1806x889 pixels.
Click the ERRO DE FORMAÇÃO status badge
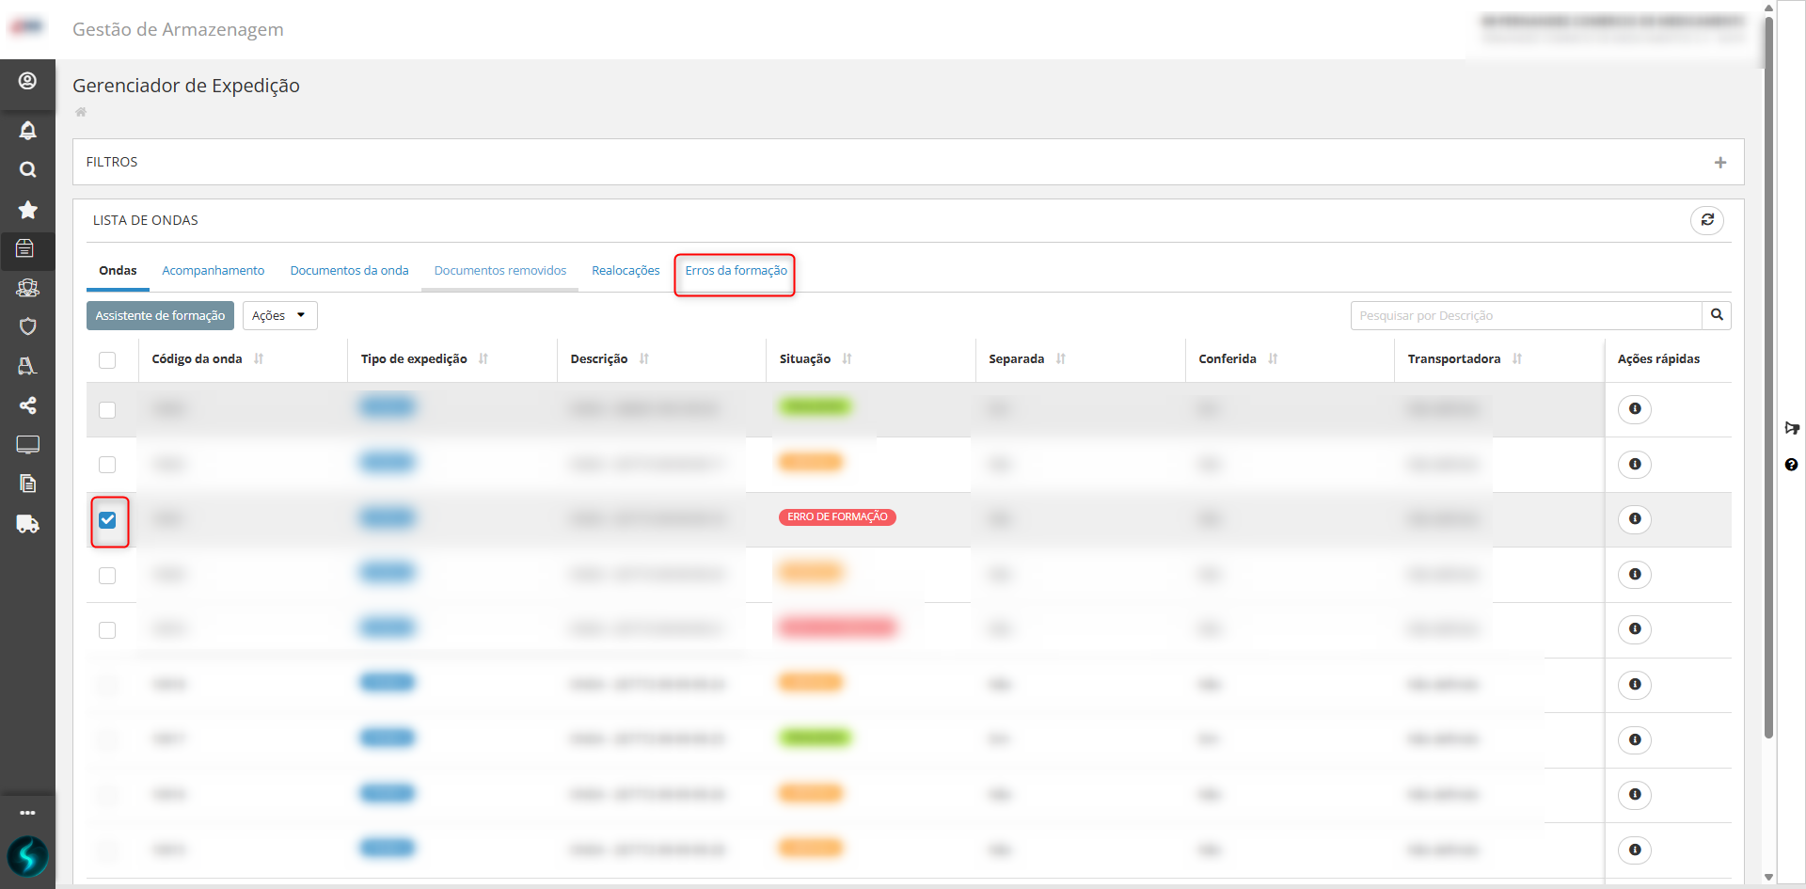pyautogui.click(x=837, y=517)
